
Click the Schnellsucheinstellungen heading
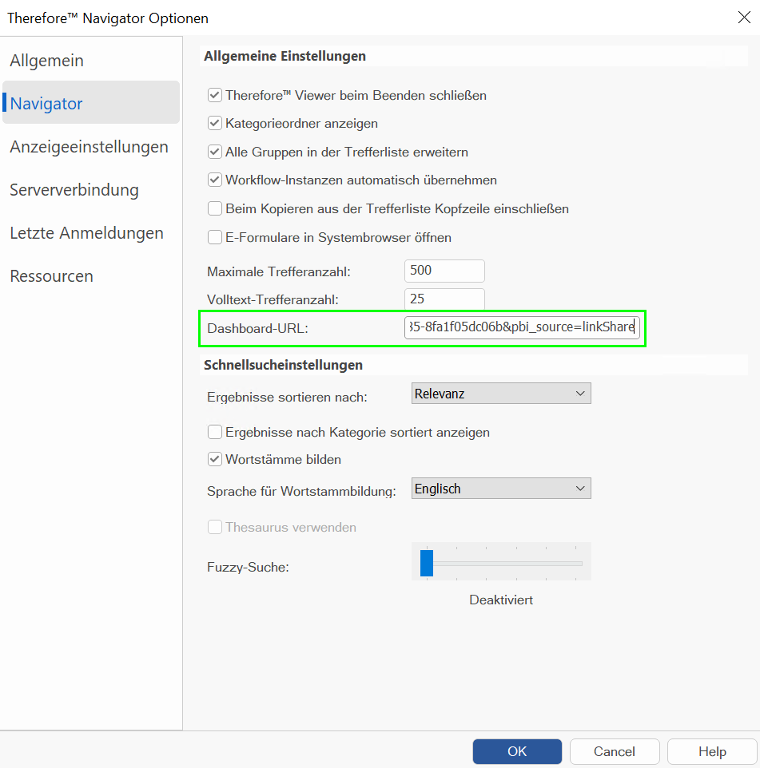coord(284,365)
